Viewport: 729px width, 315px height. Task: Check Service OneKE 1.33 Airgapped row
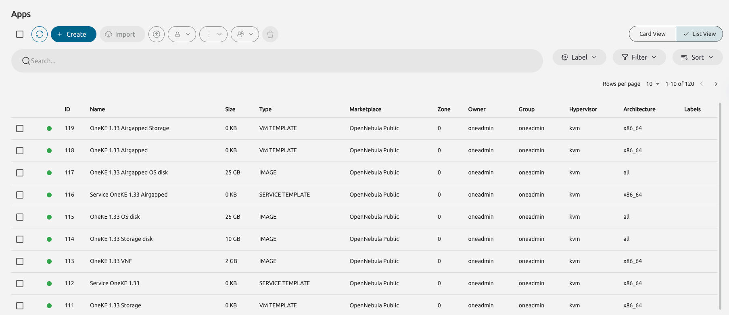click(20, 195)
